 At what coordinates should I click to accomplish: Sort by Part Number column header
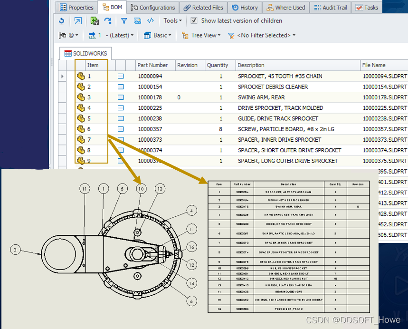click(155, 65)
